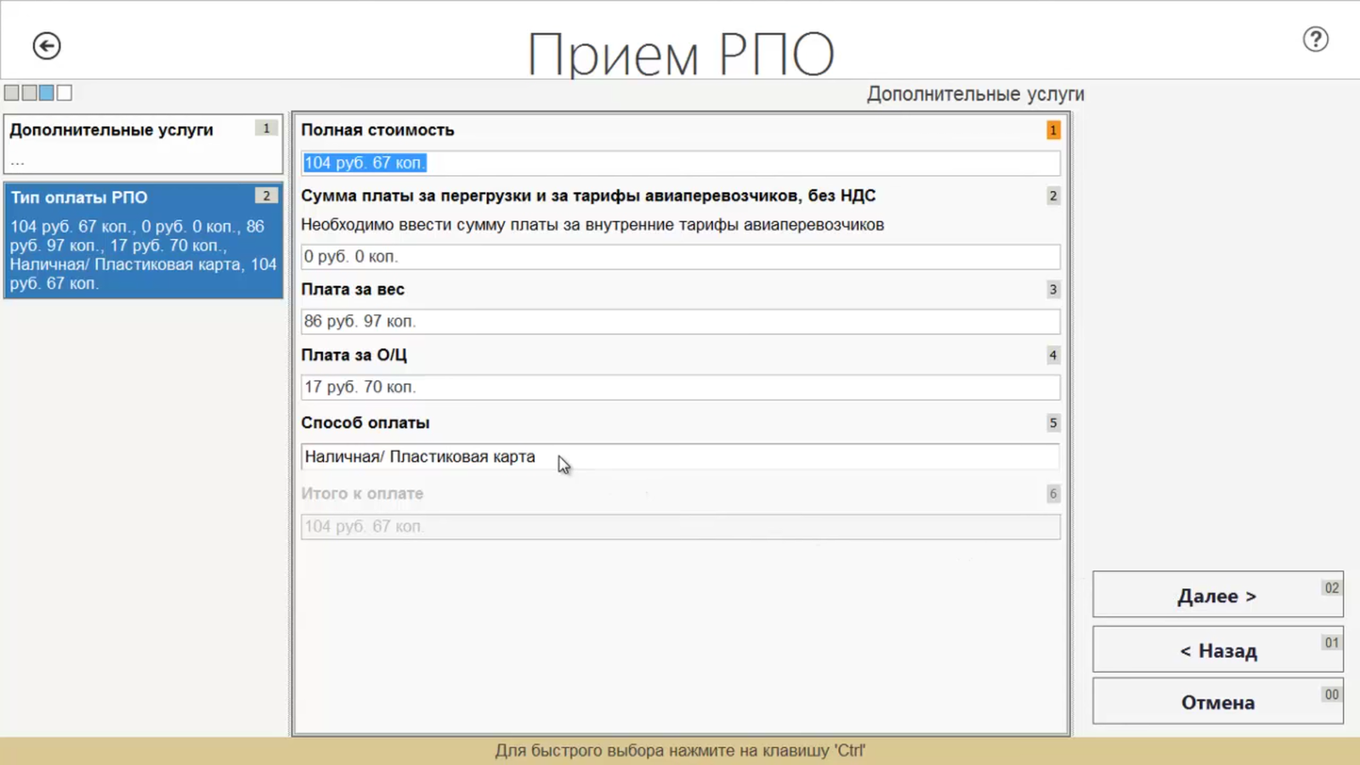Click the white last step indicator square
This screenshot has height=765, width=1360.
click(x=65, y=93)
